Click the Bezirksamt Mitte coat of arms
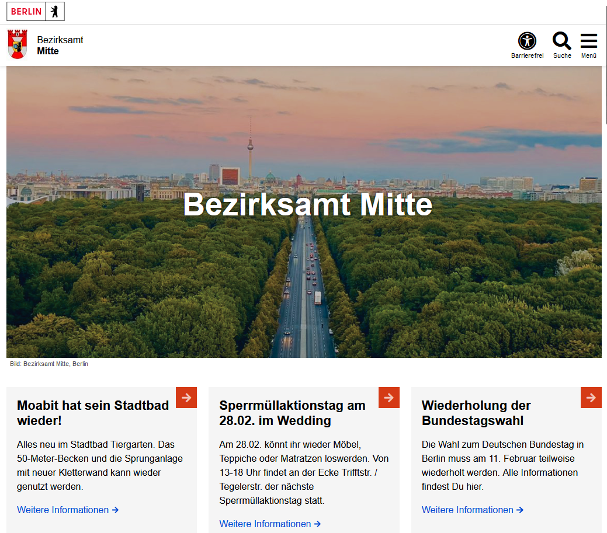 (17, 44)
